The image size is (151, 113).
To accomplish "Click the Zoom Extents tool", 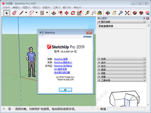I will [x=127, y=13].
